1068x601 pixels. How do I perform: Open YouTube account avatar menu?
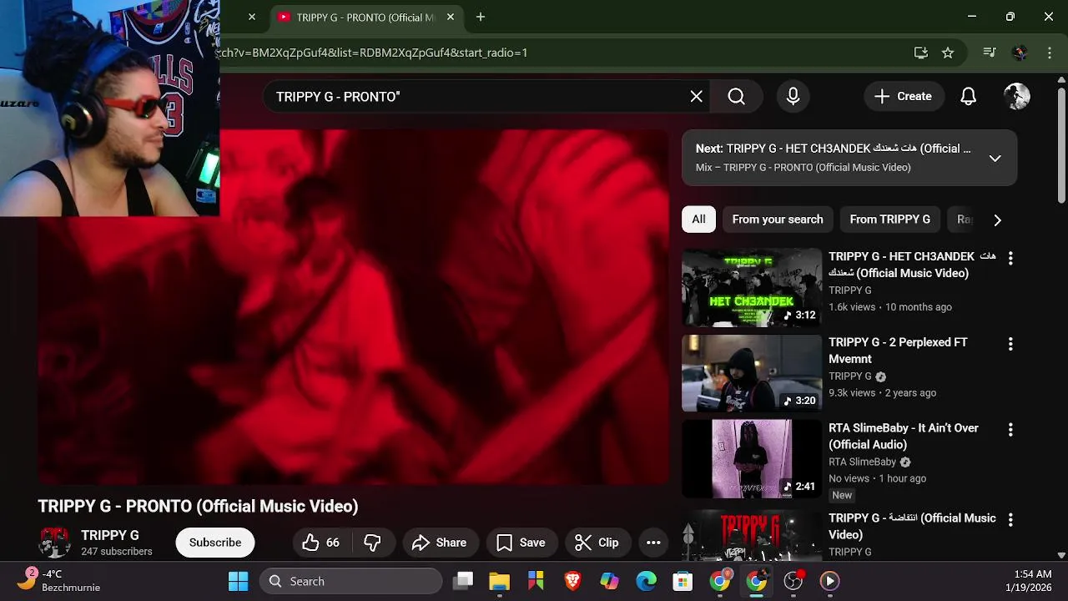pyautogui.click(x=1016, y=97)
